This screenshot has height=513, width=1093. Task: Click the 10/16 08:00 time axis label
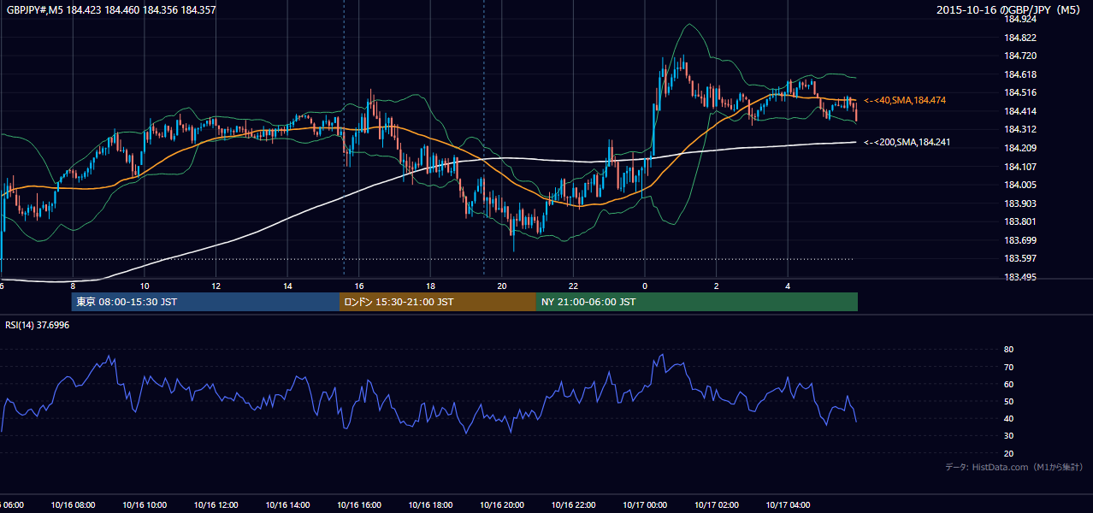[72, 505]
